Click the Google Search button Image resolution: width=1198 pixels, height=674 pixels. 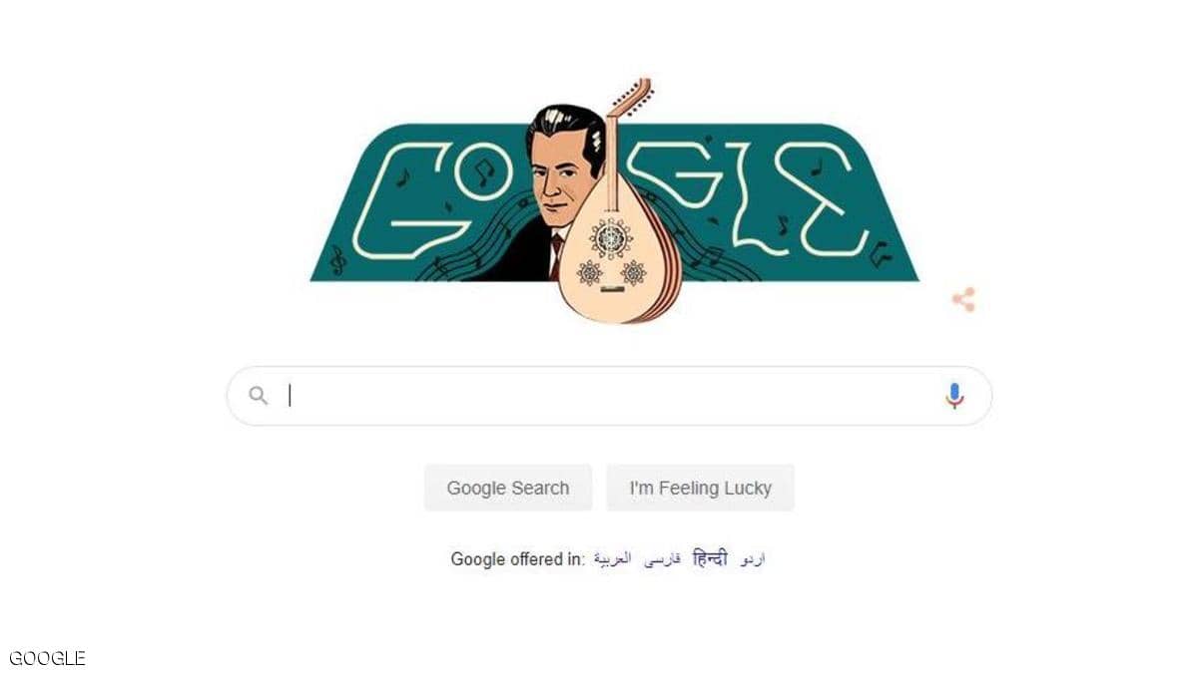pyautogui.click(x=508, y=488)
